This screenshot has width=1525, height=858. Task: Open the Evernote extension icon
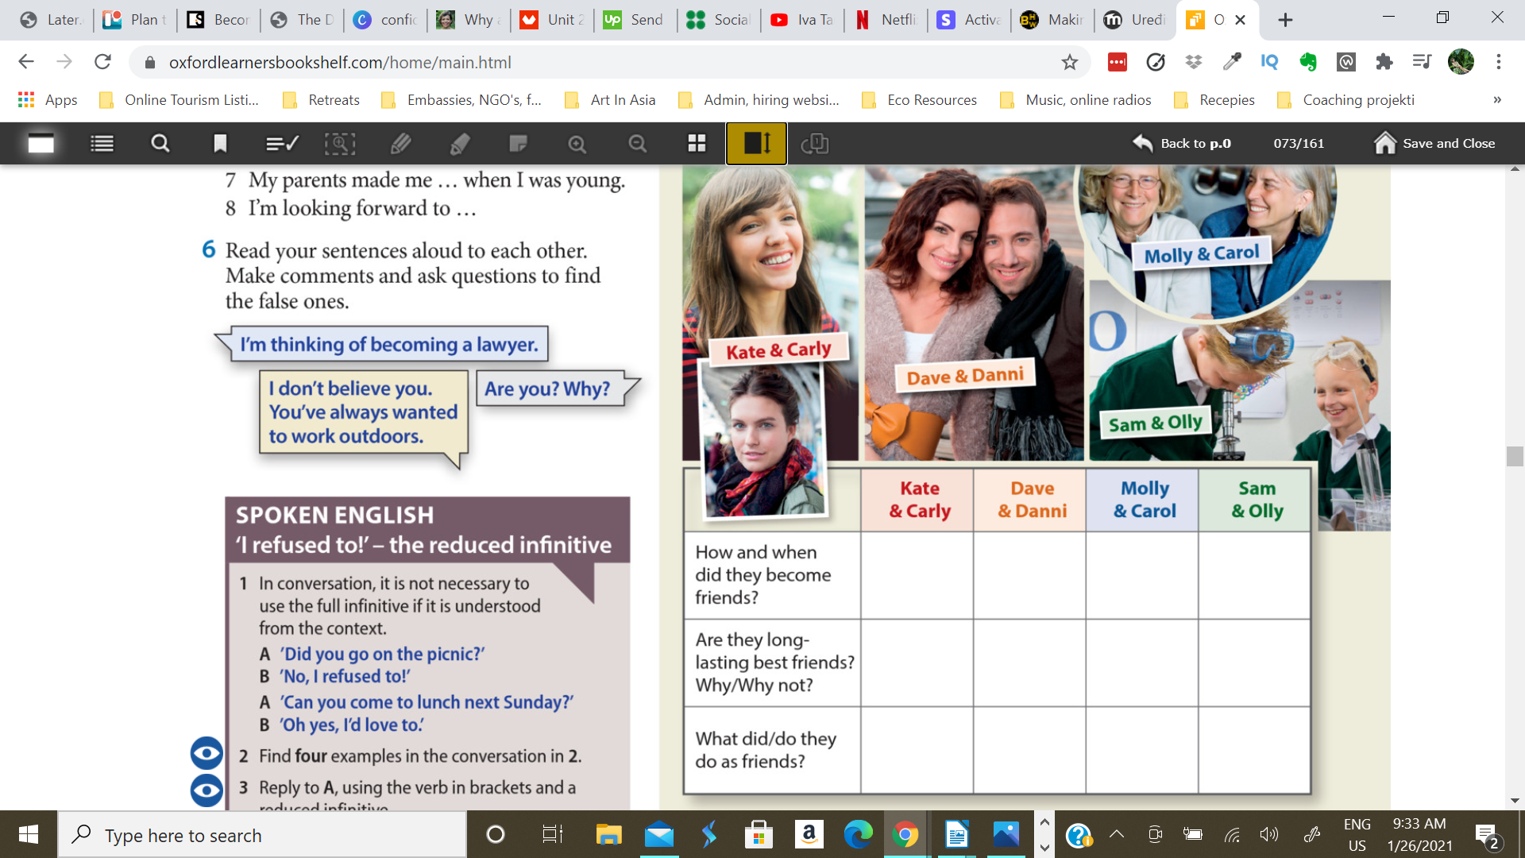[1308, 62]
